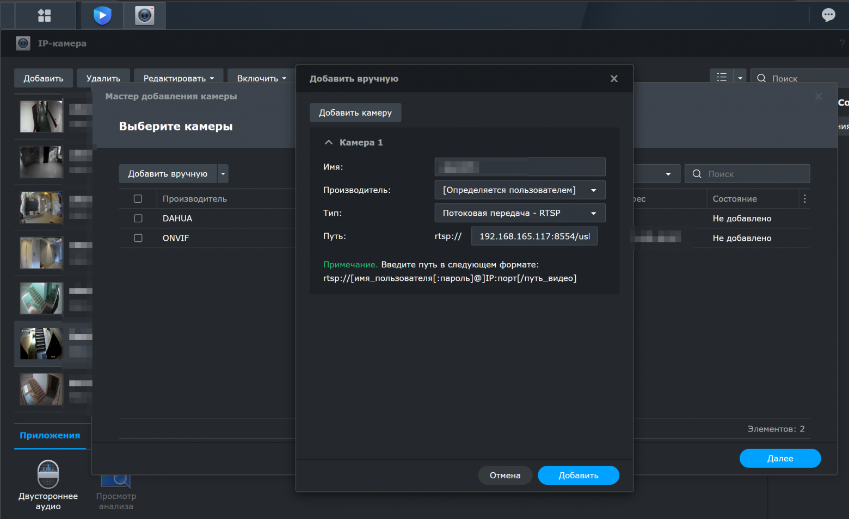
Task: Open the Редактировать menu
Action: point(179,78)
